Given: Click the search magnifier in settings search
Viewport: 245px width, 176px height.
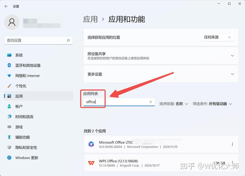Looking at the screenshot, I should tap(68, 40).
